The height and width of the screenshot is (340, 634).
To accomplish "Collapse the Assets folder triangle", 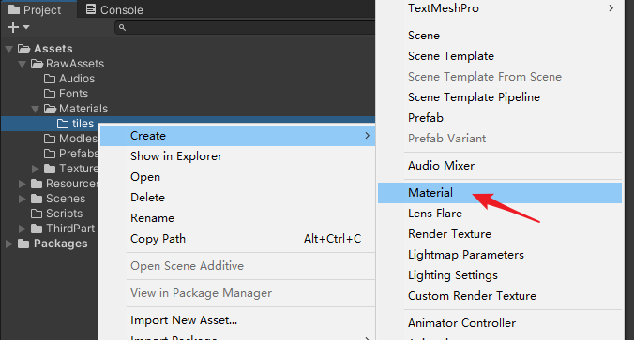I will (8, 50).
